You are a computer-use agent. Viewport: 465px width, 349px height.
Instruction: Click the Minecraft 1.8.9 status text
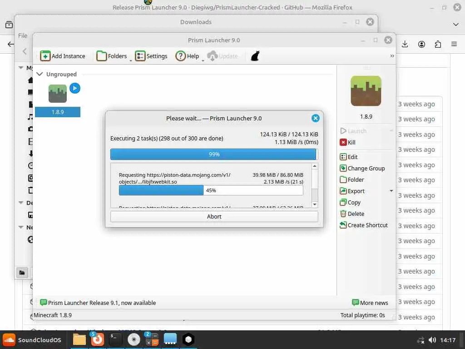[53, 315]
